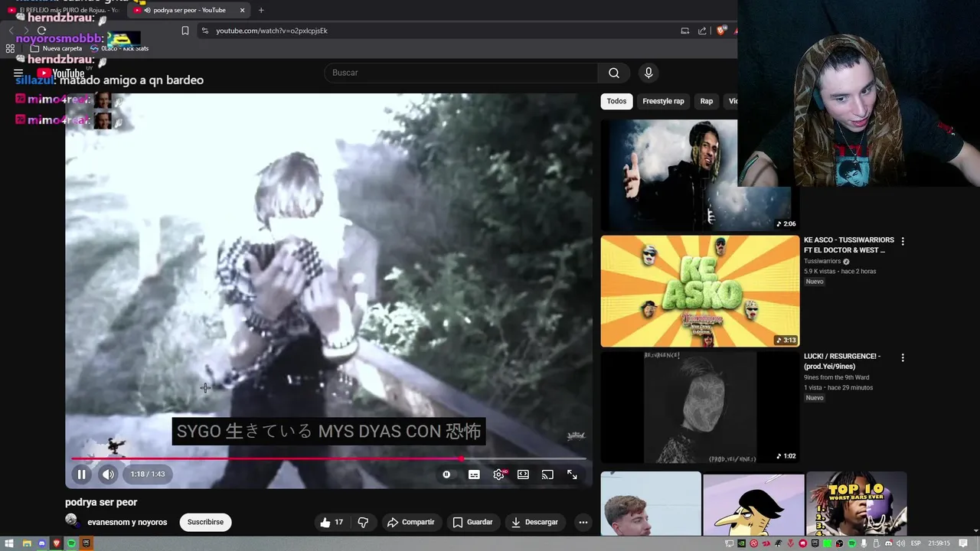Switch to the El REFLEJO más PURO browser tab

(64, 10)
